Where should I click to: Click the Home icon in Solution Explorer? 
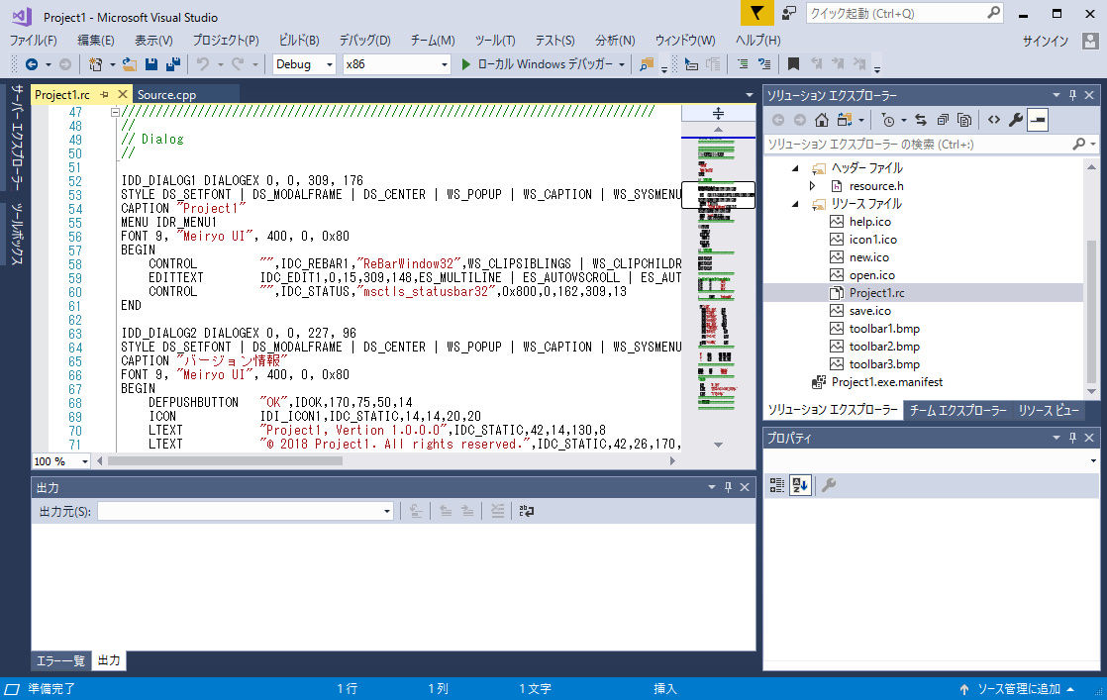click(821, 120)
